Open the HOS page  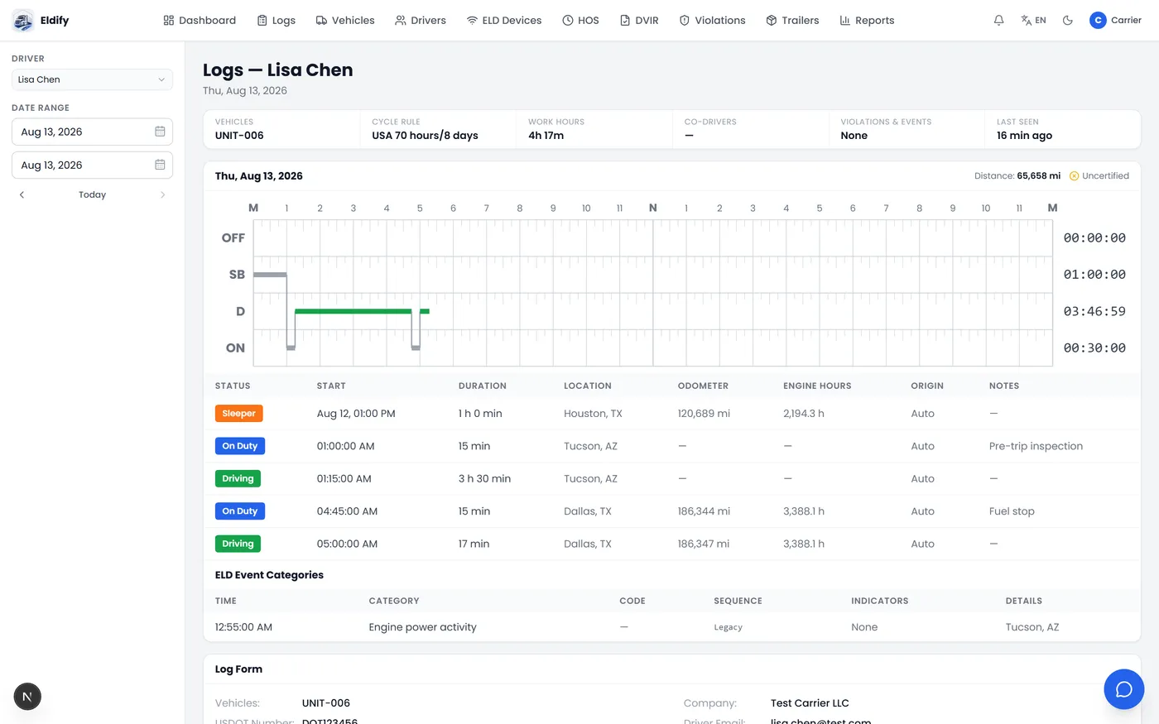[580, 20]
